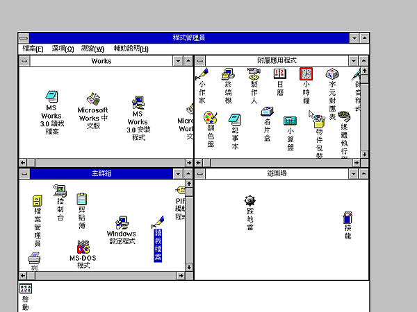Click 遊樂場 window title bar

click(x=277, y=174)
